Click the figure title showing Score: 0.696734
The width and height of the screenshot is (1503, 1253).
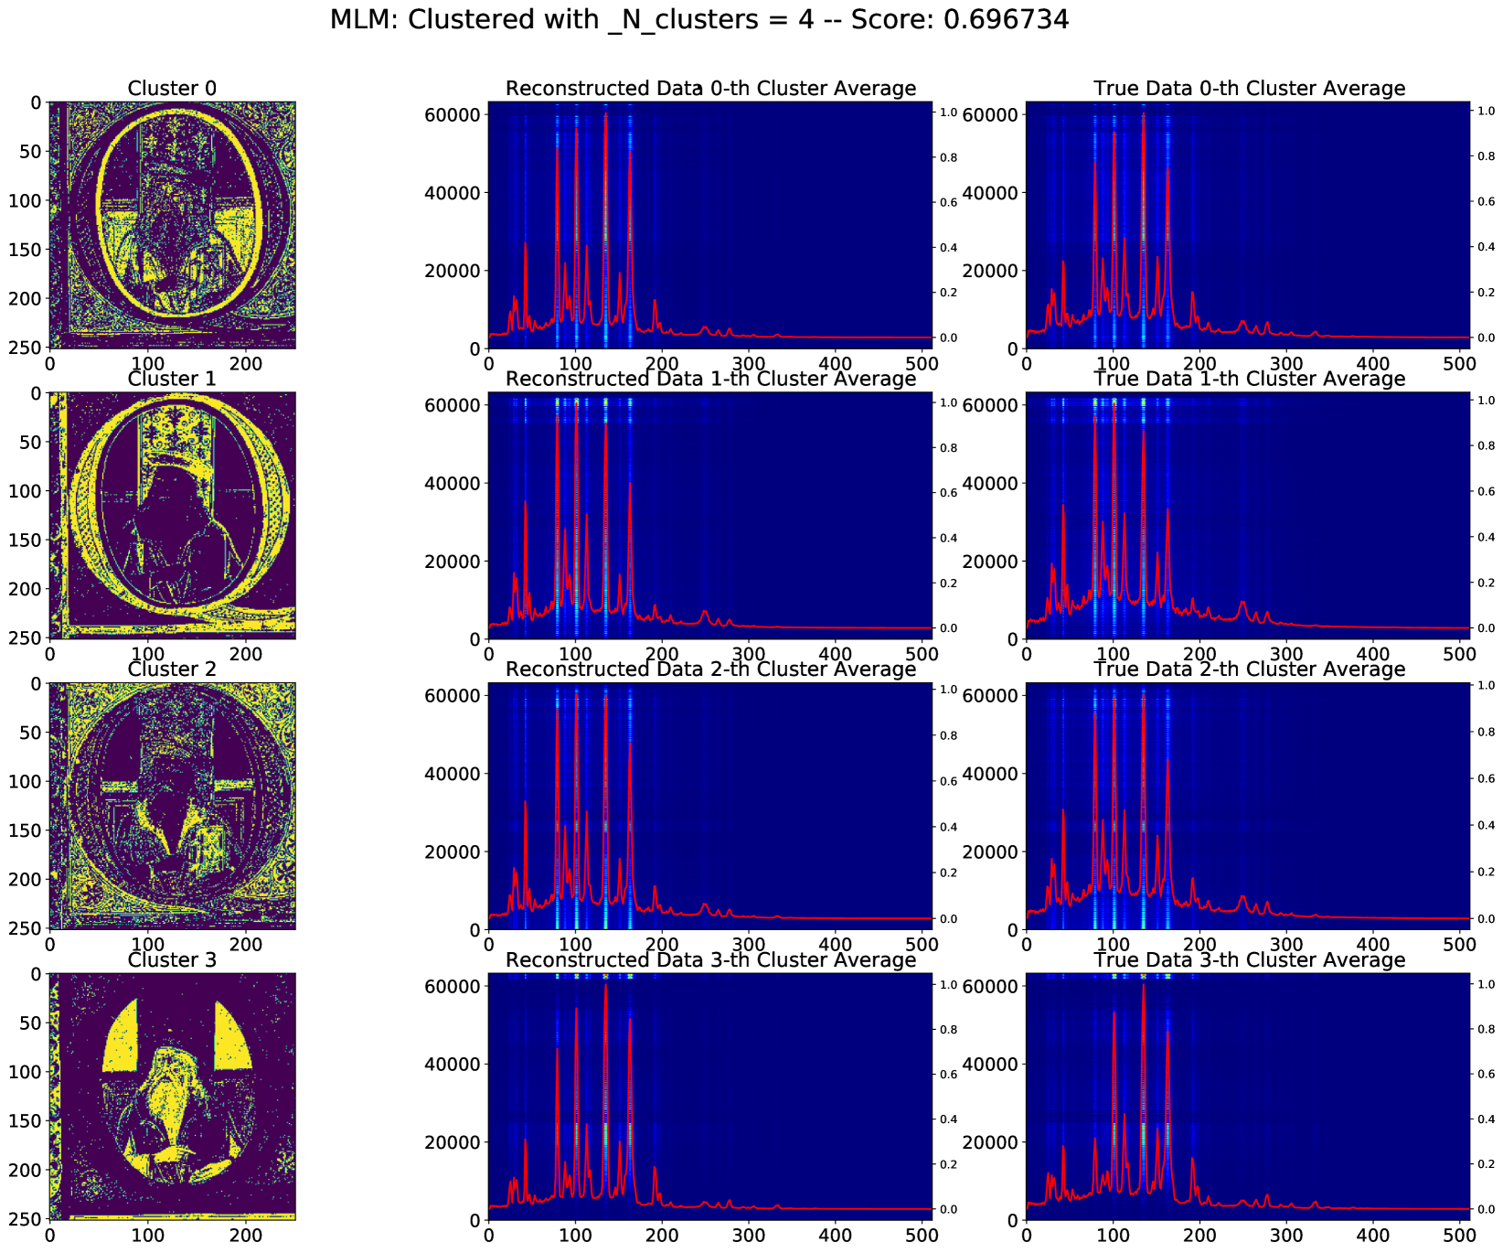pos(699,19)
